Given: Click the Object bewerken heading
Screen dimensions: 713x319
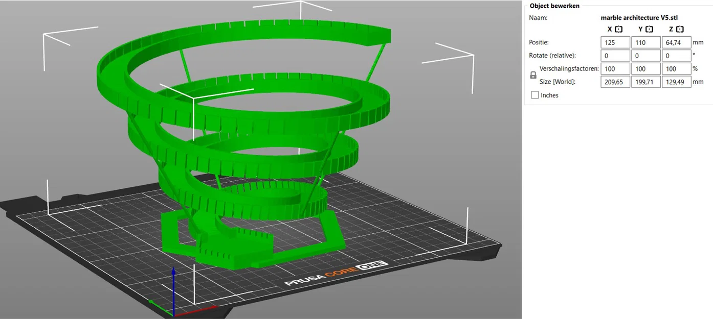Looking at the screenshot, I should pyautogui.click(x=554, y=6).
